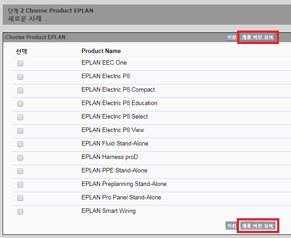Click the top 제품 버전 검색 button

pyautogui.click(x=257, y=37)
